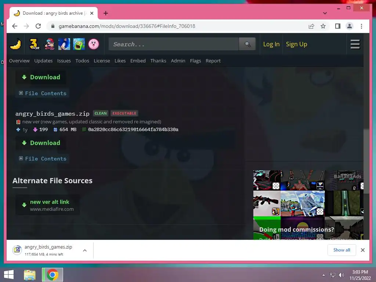376x282 pixels.
Task: Click the MD5 hash 0a2820cc86c63219016664fa784b330a
Action: coord(133,130)
